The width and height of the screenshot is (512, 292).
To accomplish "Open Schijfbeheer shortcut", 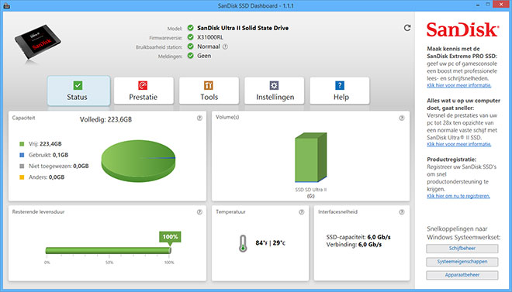I will (x=462, y=249).
